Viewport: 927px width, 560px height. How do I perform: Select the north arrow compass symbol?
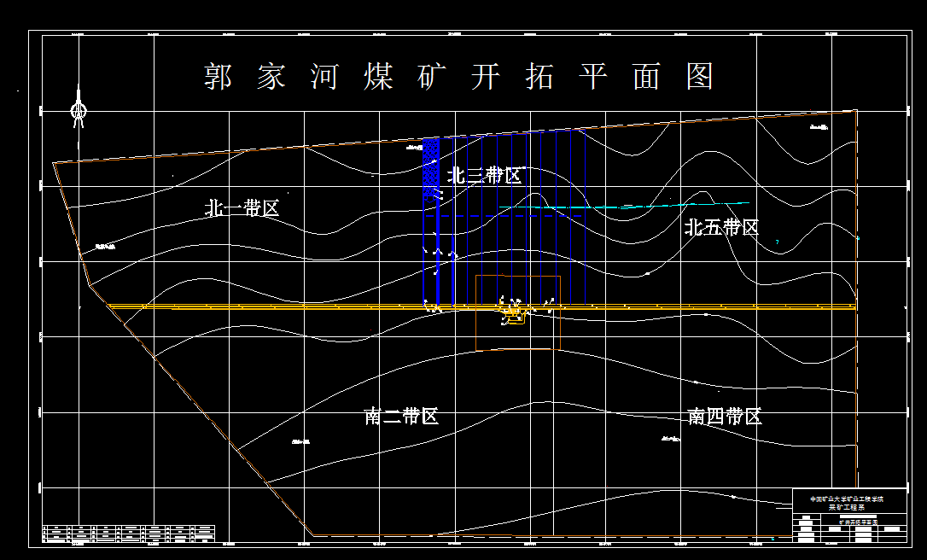pos(79,111)
